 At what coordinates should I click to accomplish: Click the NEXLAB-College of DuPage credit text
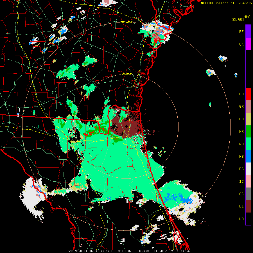click(226, 3)
